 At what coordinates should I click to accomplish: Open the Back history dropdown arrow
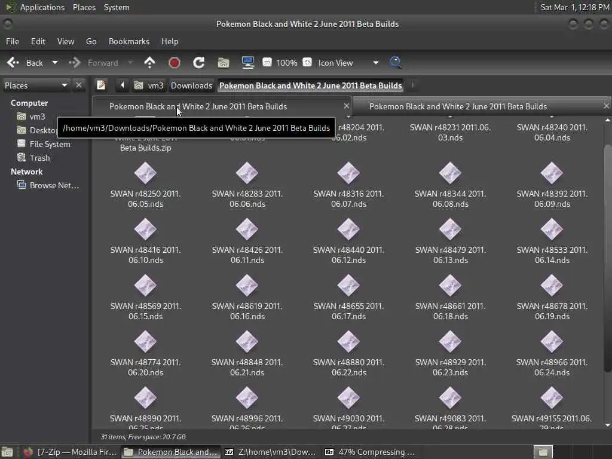tap(55, 62)
